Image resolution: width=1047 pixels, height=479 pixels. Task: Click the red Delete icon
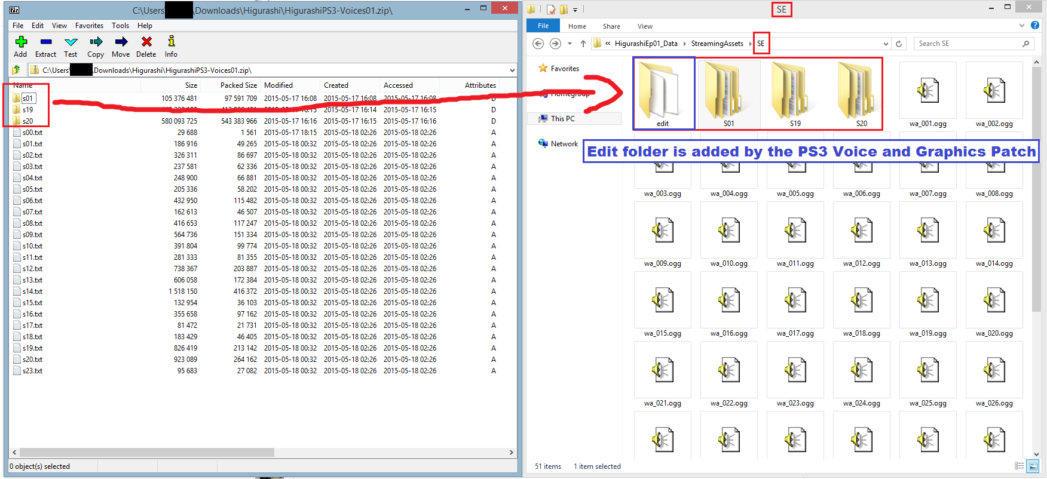click(x=146, y=47)
